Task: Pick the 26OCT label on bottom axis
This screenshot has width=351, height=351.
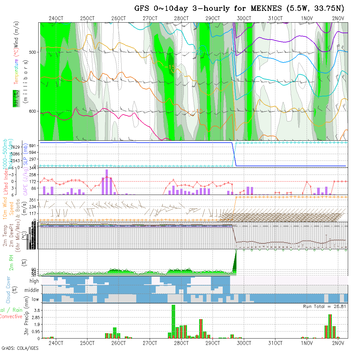Action: (x=118, y=343)
